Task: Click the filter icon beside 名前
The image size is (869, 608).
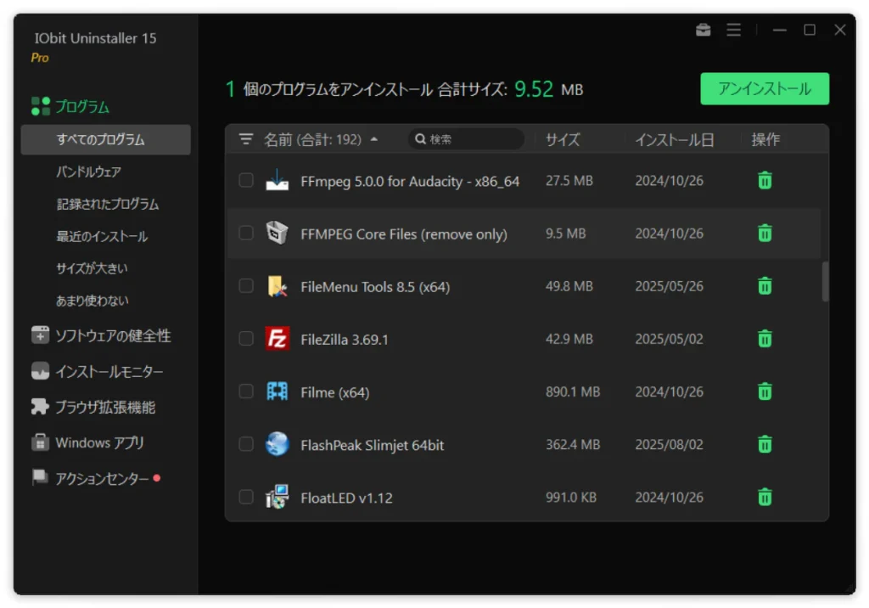Action: (x=246, y=139)
